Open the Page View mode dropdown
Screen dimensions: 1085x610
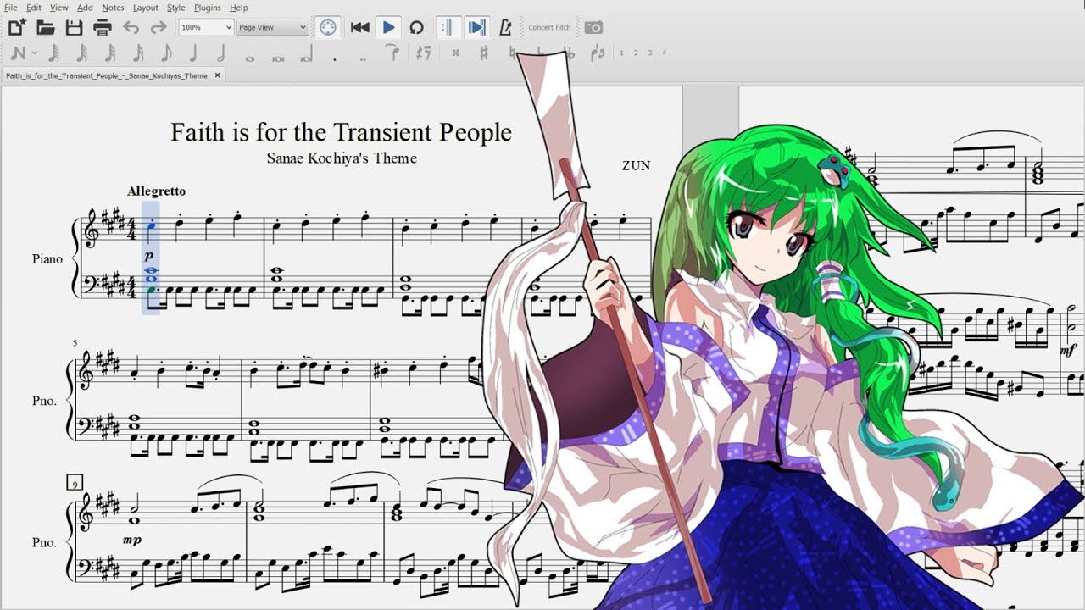[x=272, y=27]
